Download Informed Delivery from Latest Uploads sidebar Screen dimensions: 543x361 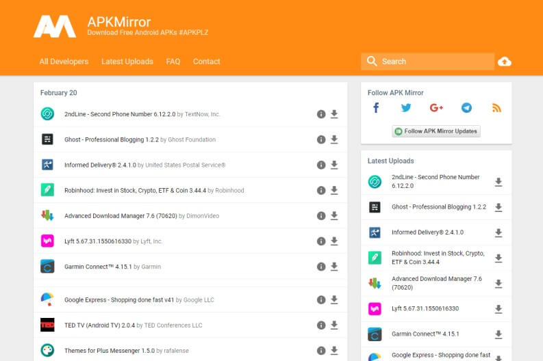tap(498, 232)
